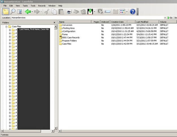
Task: Click the Scan scanner icon
Action: click(76, 12)
